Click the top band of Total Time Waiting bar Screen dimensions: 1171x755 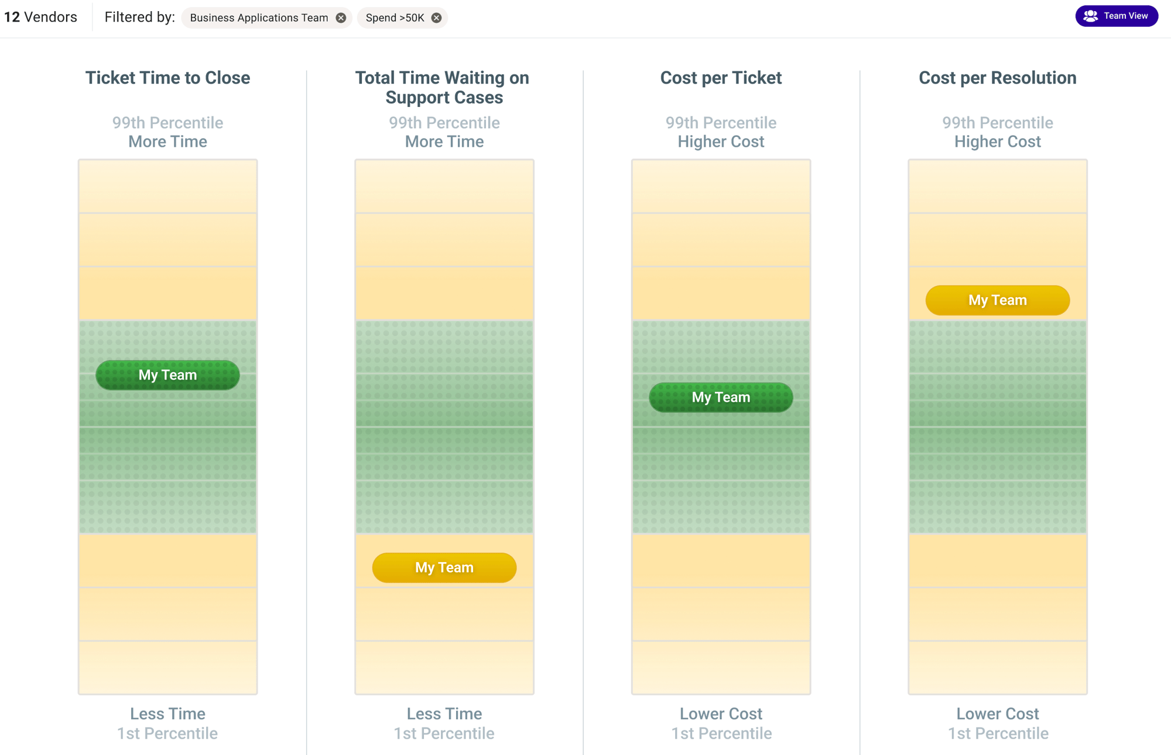point(444,187)
